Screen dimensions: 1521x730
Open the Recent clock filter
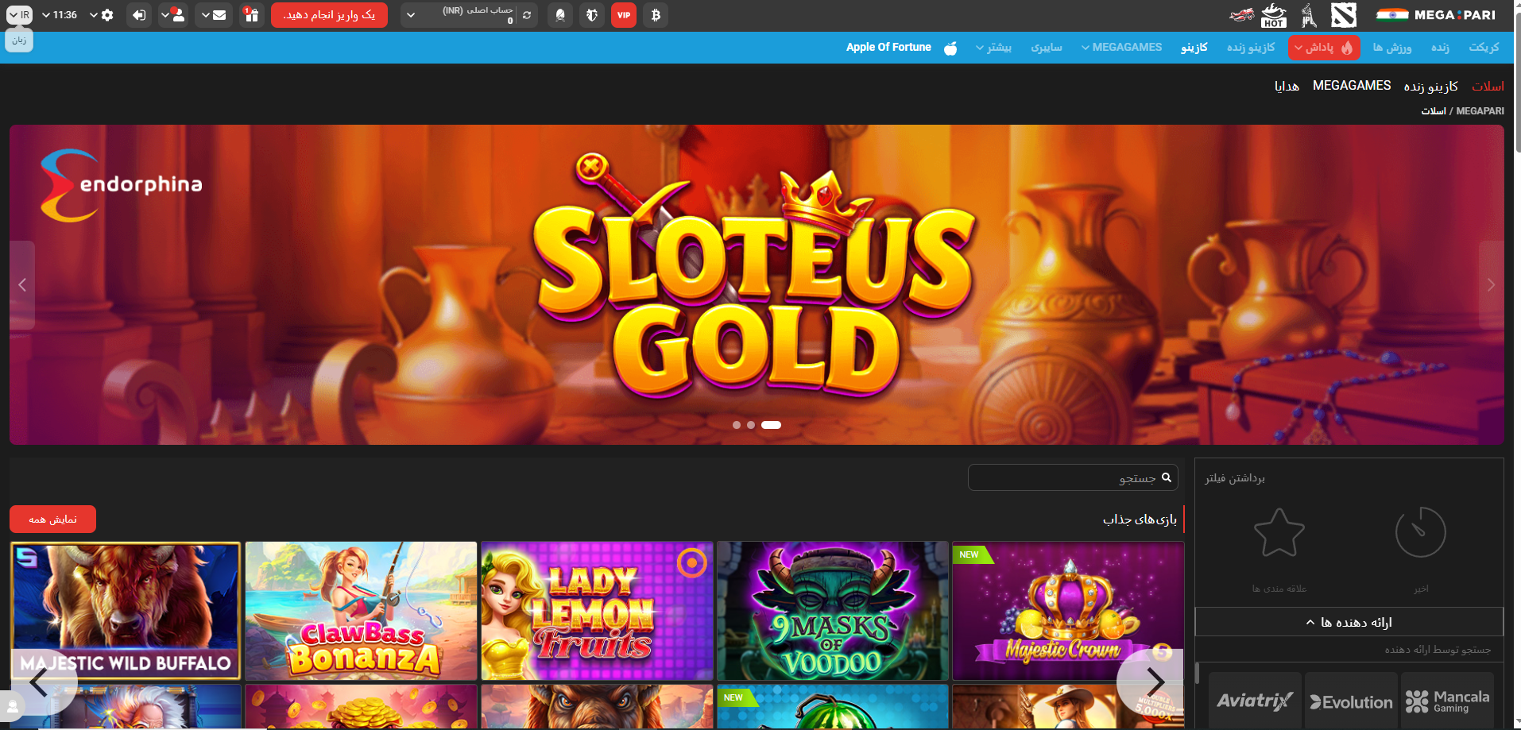[1420, 534]
